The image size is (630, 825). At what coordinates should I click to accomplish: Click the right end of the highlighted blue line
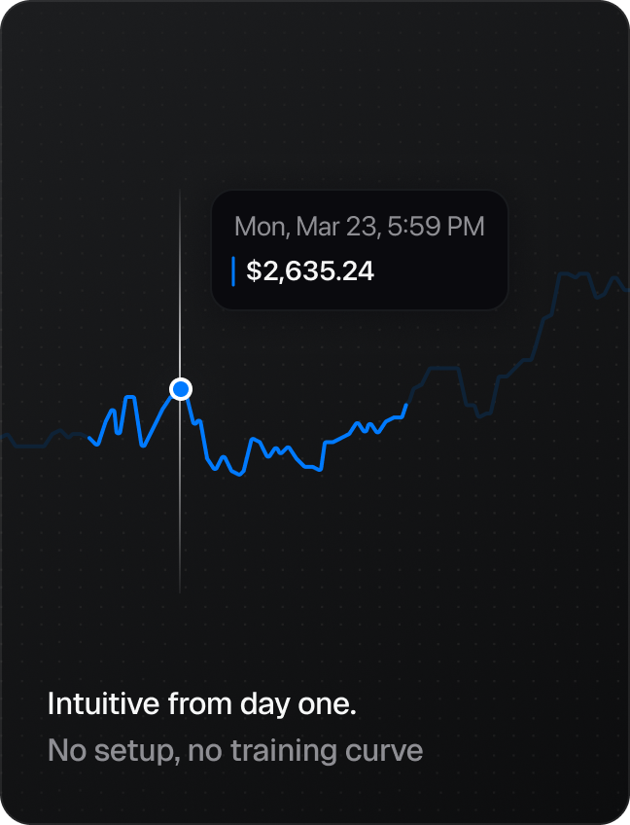(x=406, y=405)
